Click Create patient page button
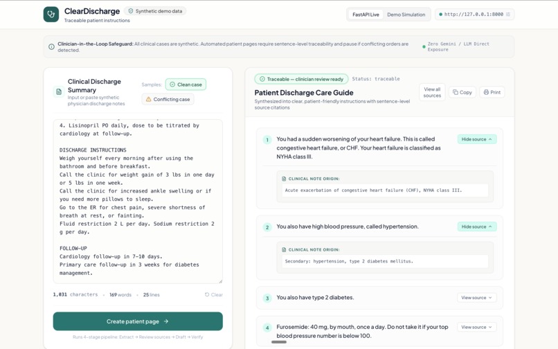This screenshot has height=349, width=558. [x=138, y=321]
